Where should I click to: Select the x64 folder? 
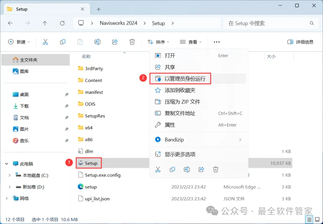(x=85, y=128)
